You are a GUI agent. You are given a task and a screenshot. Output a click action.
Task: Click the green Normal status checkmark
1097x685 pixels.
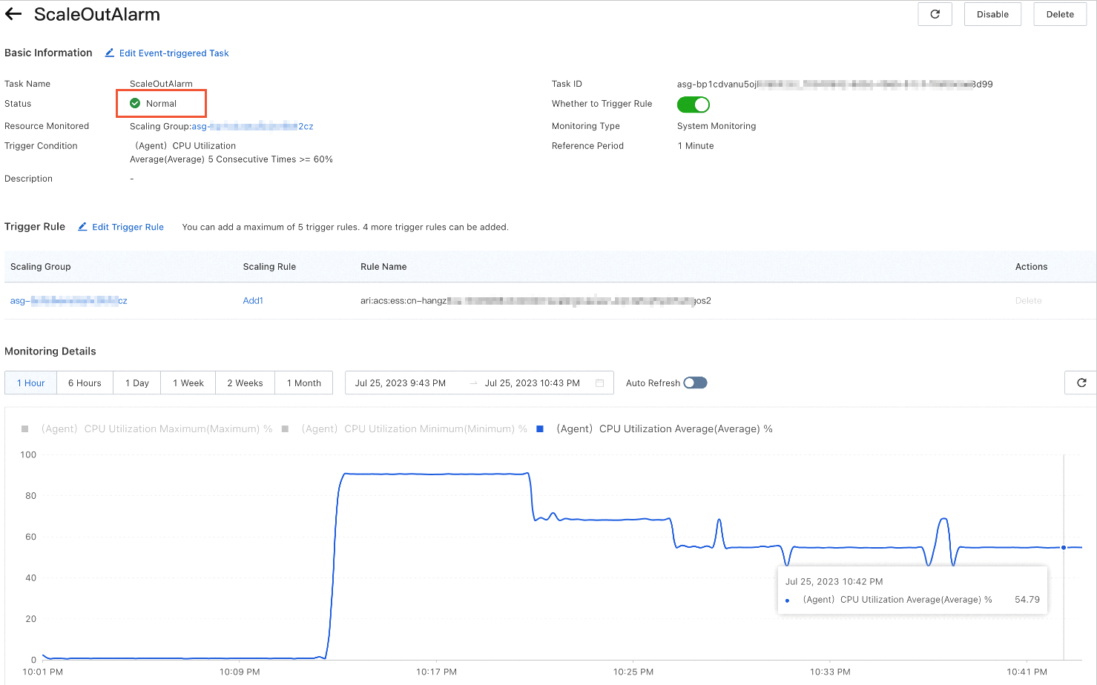(x=135, y=103)
